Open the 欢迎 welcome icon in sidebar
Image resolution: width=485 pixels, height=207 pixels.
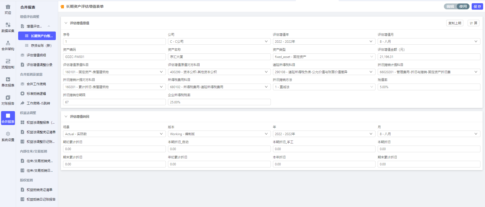8,7
